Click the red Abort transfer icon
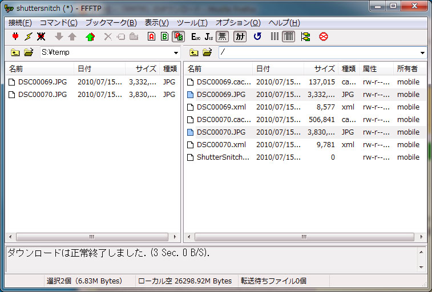Image resolution: width=432 pixels, height=292 pixels. pos(324,36)
